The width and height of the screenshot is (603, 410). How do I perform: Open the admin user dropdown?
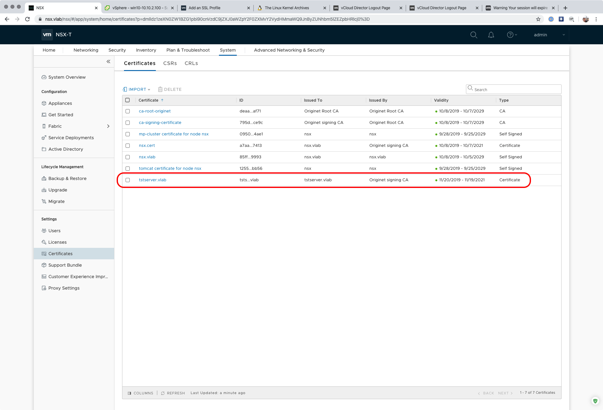click(x=549, y=35)
